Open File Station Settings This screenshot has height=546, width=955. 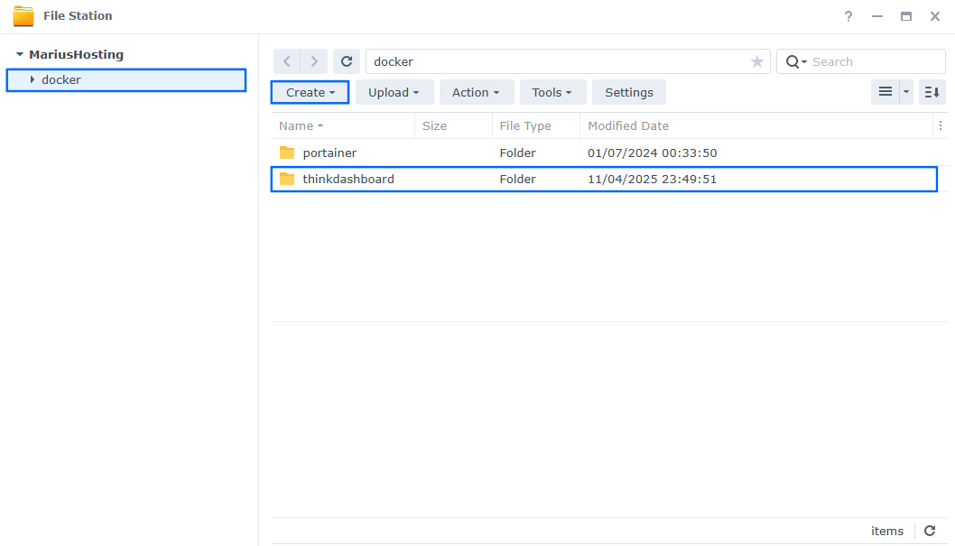[628, 91]
